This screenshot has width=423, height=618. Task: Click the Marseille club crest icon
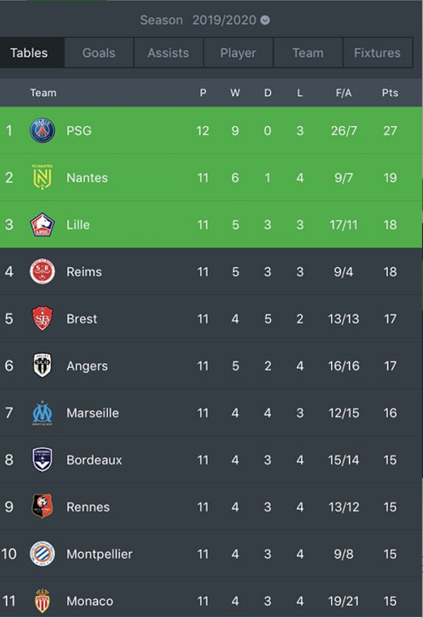coord(42,413)
